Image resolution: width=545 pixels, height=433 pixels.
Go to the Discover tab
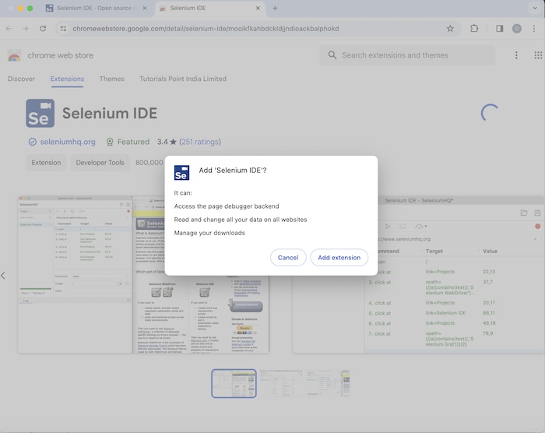21,79
